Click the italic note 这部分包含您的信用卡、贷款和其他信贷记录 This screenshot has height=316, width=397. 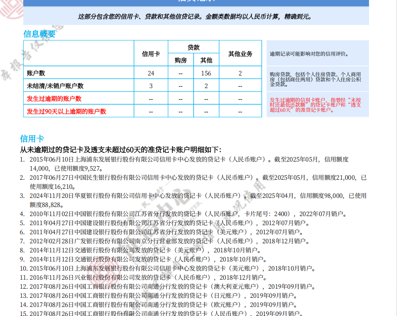tap(195, 17)
